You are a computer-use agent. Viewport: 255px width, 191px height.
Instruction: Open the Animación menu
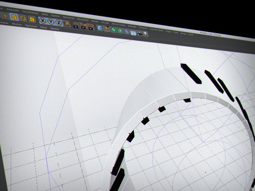[68, 17]
